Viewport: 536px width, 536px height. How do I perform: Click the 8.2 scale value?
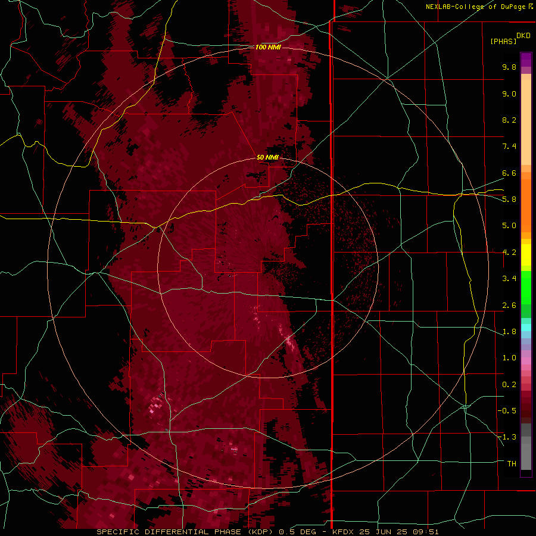(x=509, y=120)
